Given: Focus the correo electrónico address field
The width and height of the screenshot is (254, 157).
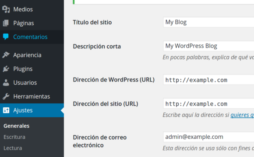Looking at the screenshot, I should pyautogui.click(x=208, y=137).
